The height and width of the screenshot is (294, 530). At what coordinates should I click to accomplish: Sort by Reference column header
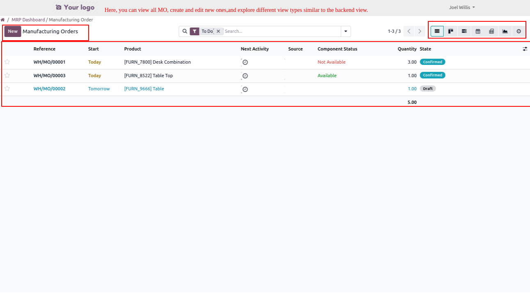pyautogui.click(x=44, y=49)
